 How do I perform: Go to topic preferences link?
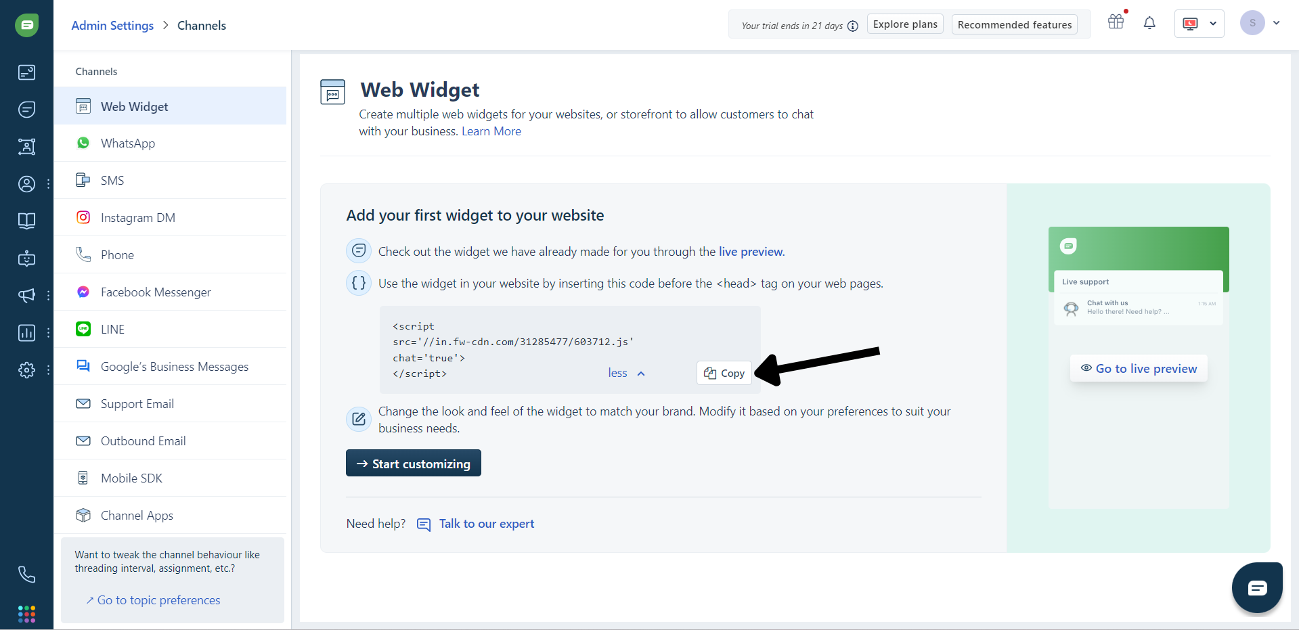pyautogui.click(x=153, y=600)
